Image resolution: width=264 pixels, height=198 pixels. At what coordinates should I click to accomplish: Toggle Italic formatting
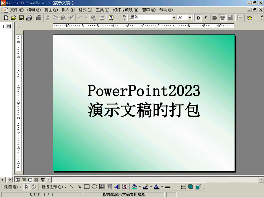coord(205,18)
